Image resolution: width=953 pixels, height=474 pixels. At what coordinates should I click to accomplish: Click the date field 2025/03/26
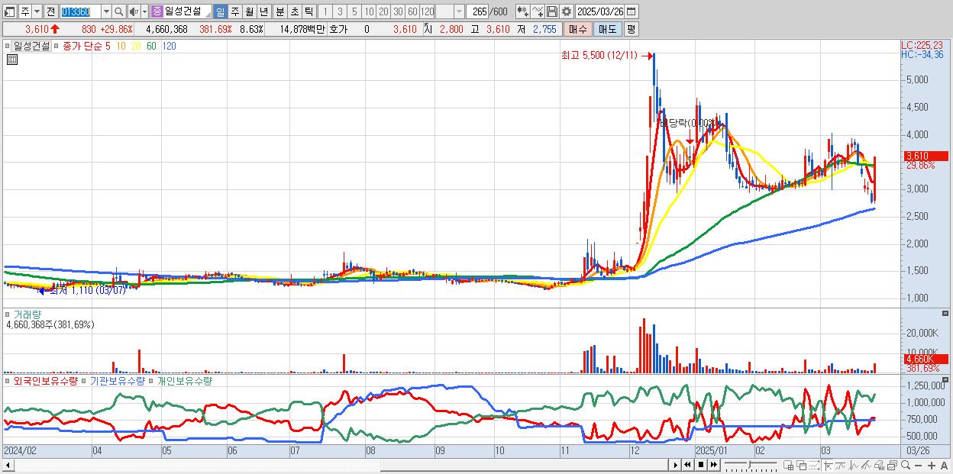599,11
